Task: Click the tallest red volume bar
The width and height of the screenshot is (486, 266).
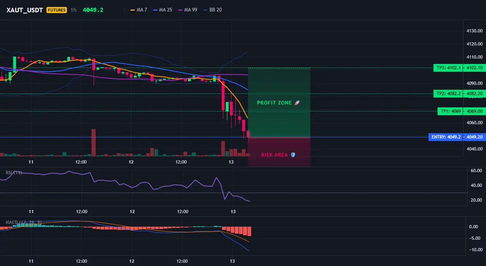Action: coord(94,143)
